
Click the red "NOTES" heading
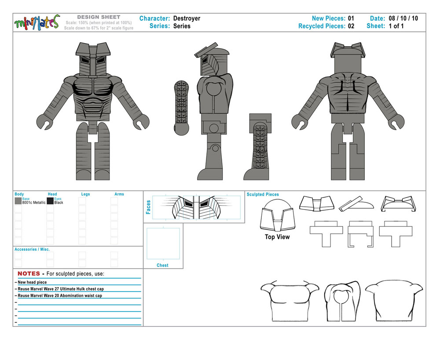29,274
